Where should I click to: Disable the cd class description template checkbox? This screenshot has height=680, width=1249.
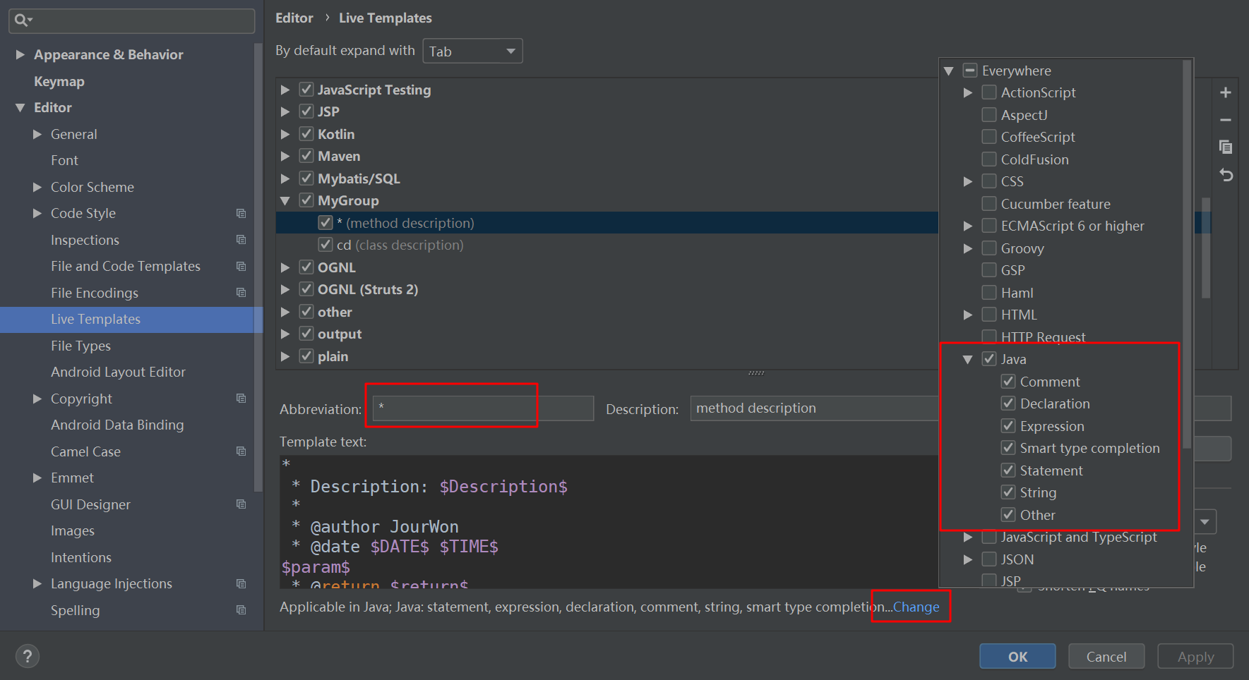325,245
